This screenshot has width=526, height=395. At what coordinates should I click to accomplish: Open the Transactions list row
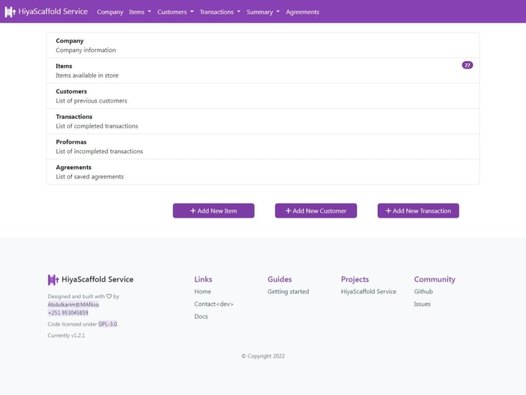(263, 121)
